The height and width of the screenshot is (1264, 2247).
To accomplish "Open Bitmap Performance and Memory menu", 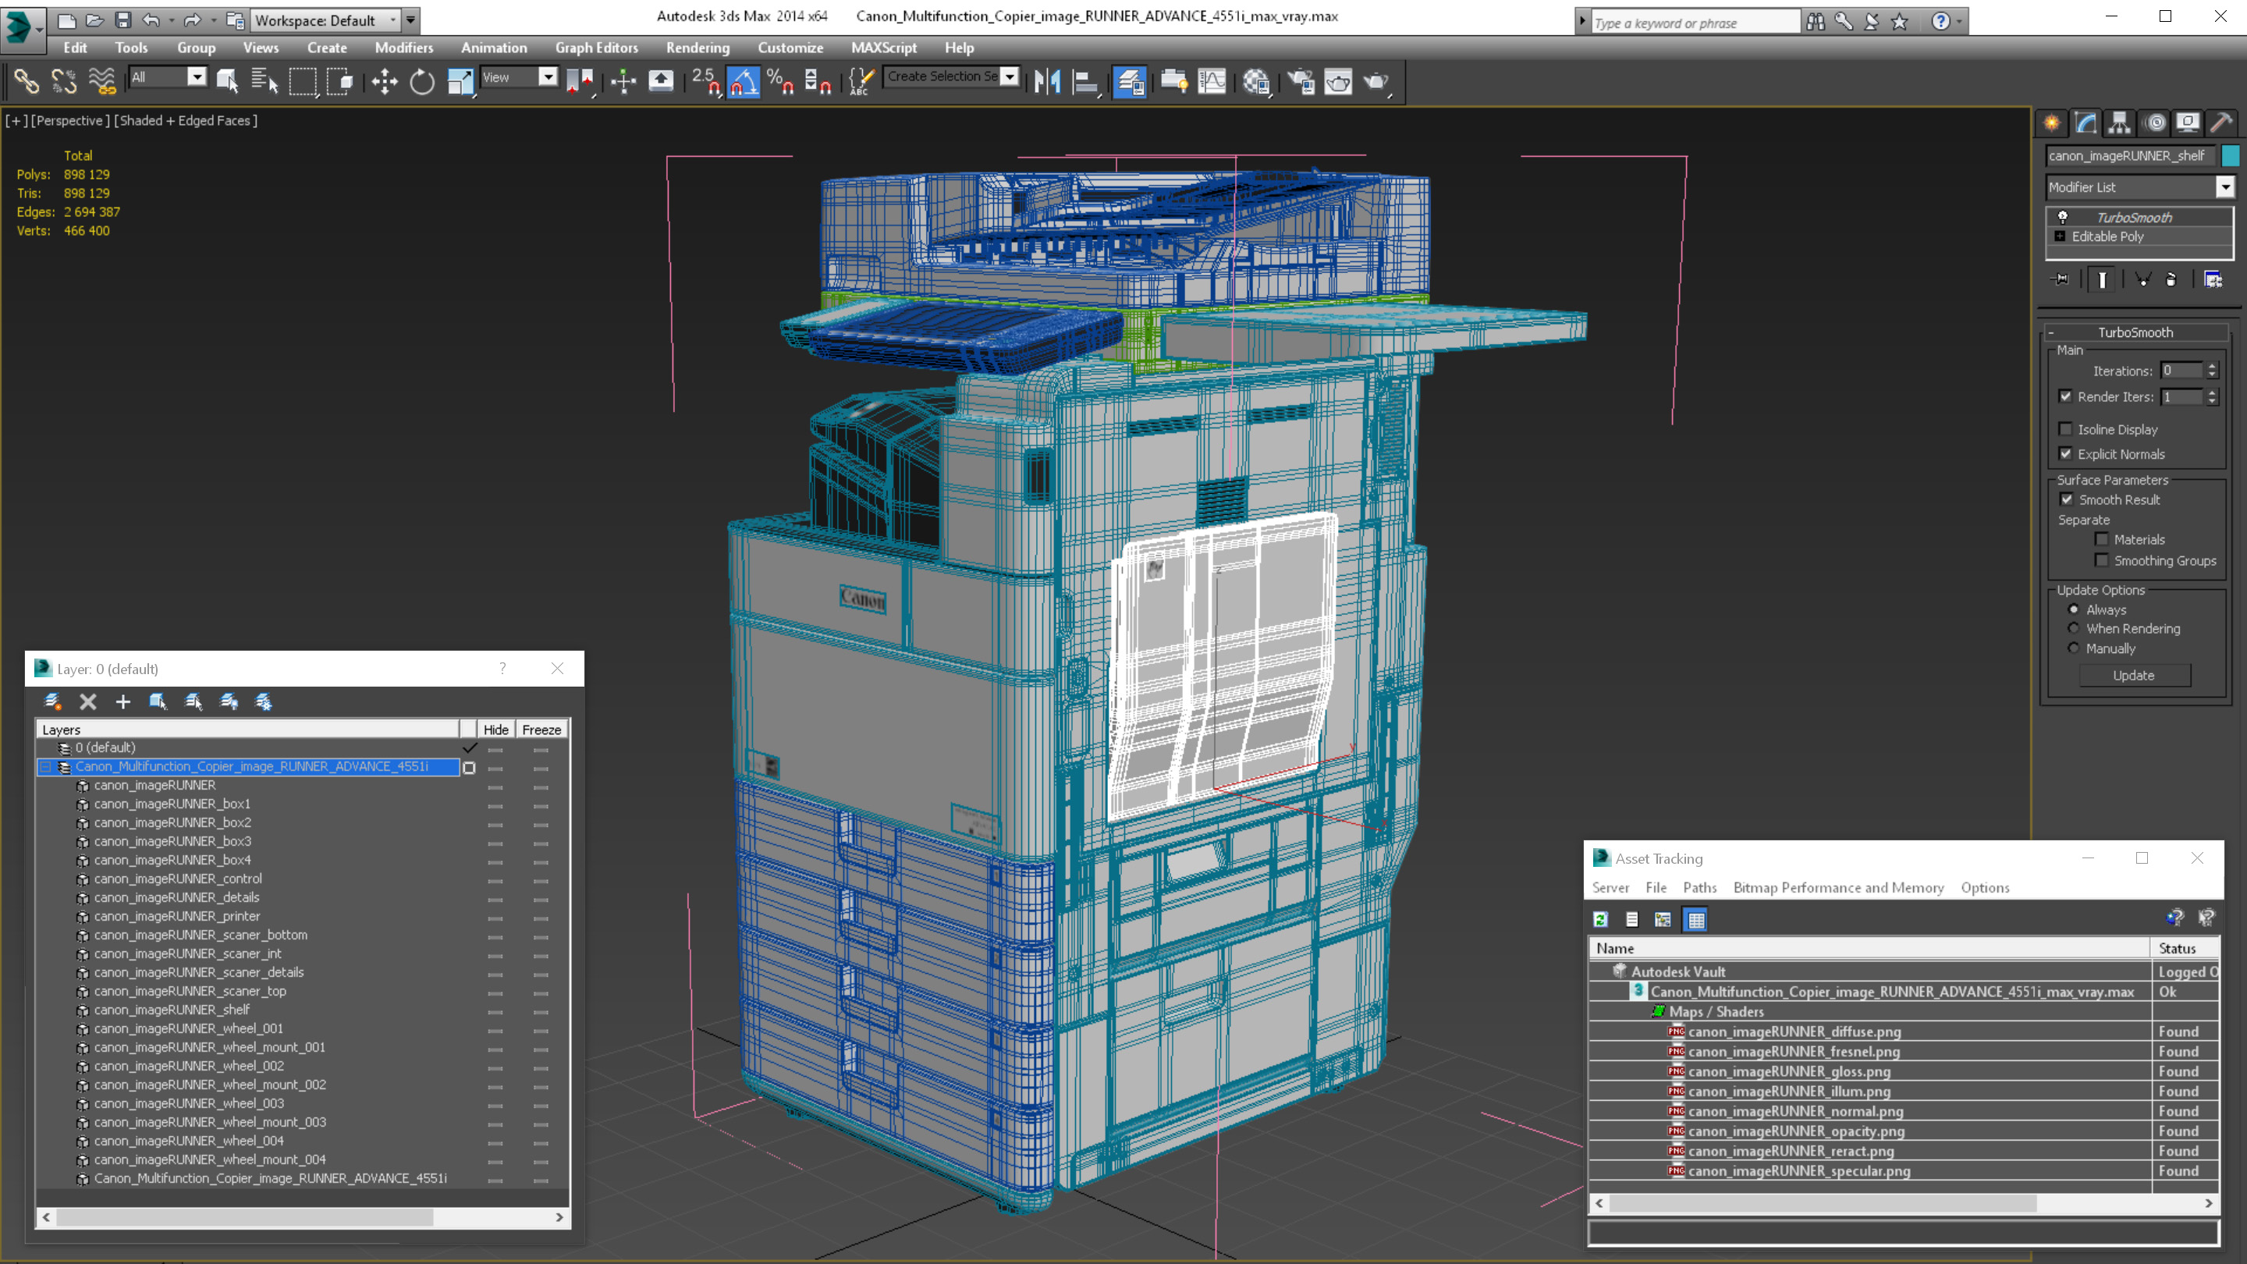I will 1838,887.
